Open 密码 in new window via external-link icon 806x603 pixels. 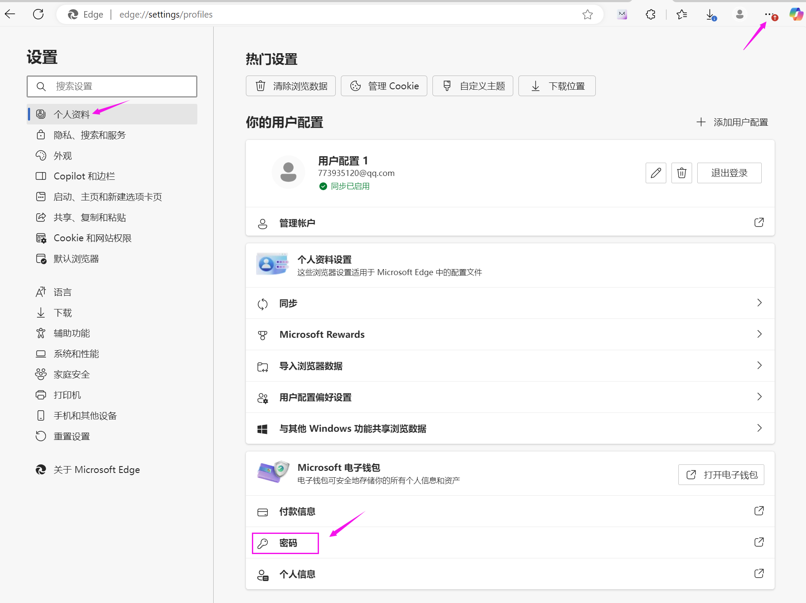(759, 542)
